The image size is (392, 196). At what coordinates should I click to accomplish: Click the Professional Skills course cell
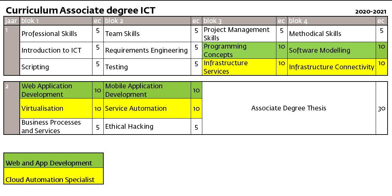click(49, 34)
